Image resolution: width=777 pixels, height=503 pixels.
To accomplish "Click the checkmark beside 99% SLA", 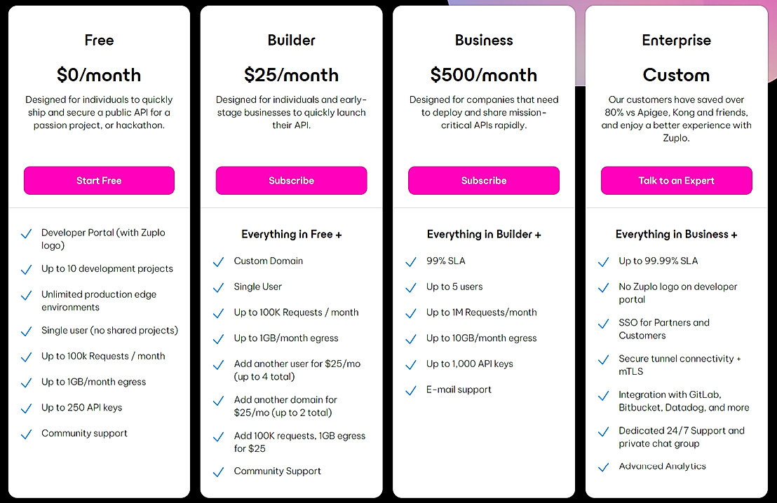I will [x=411, y=260].
